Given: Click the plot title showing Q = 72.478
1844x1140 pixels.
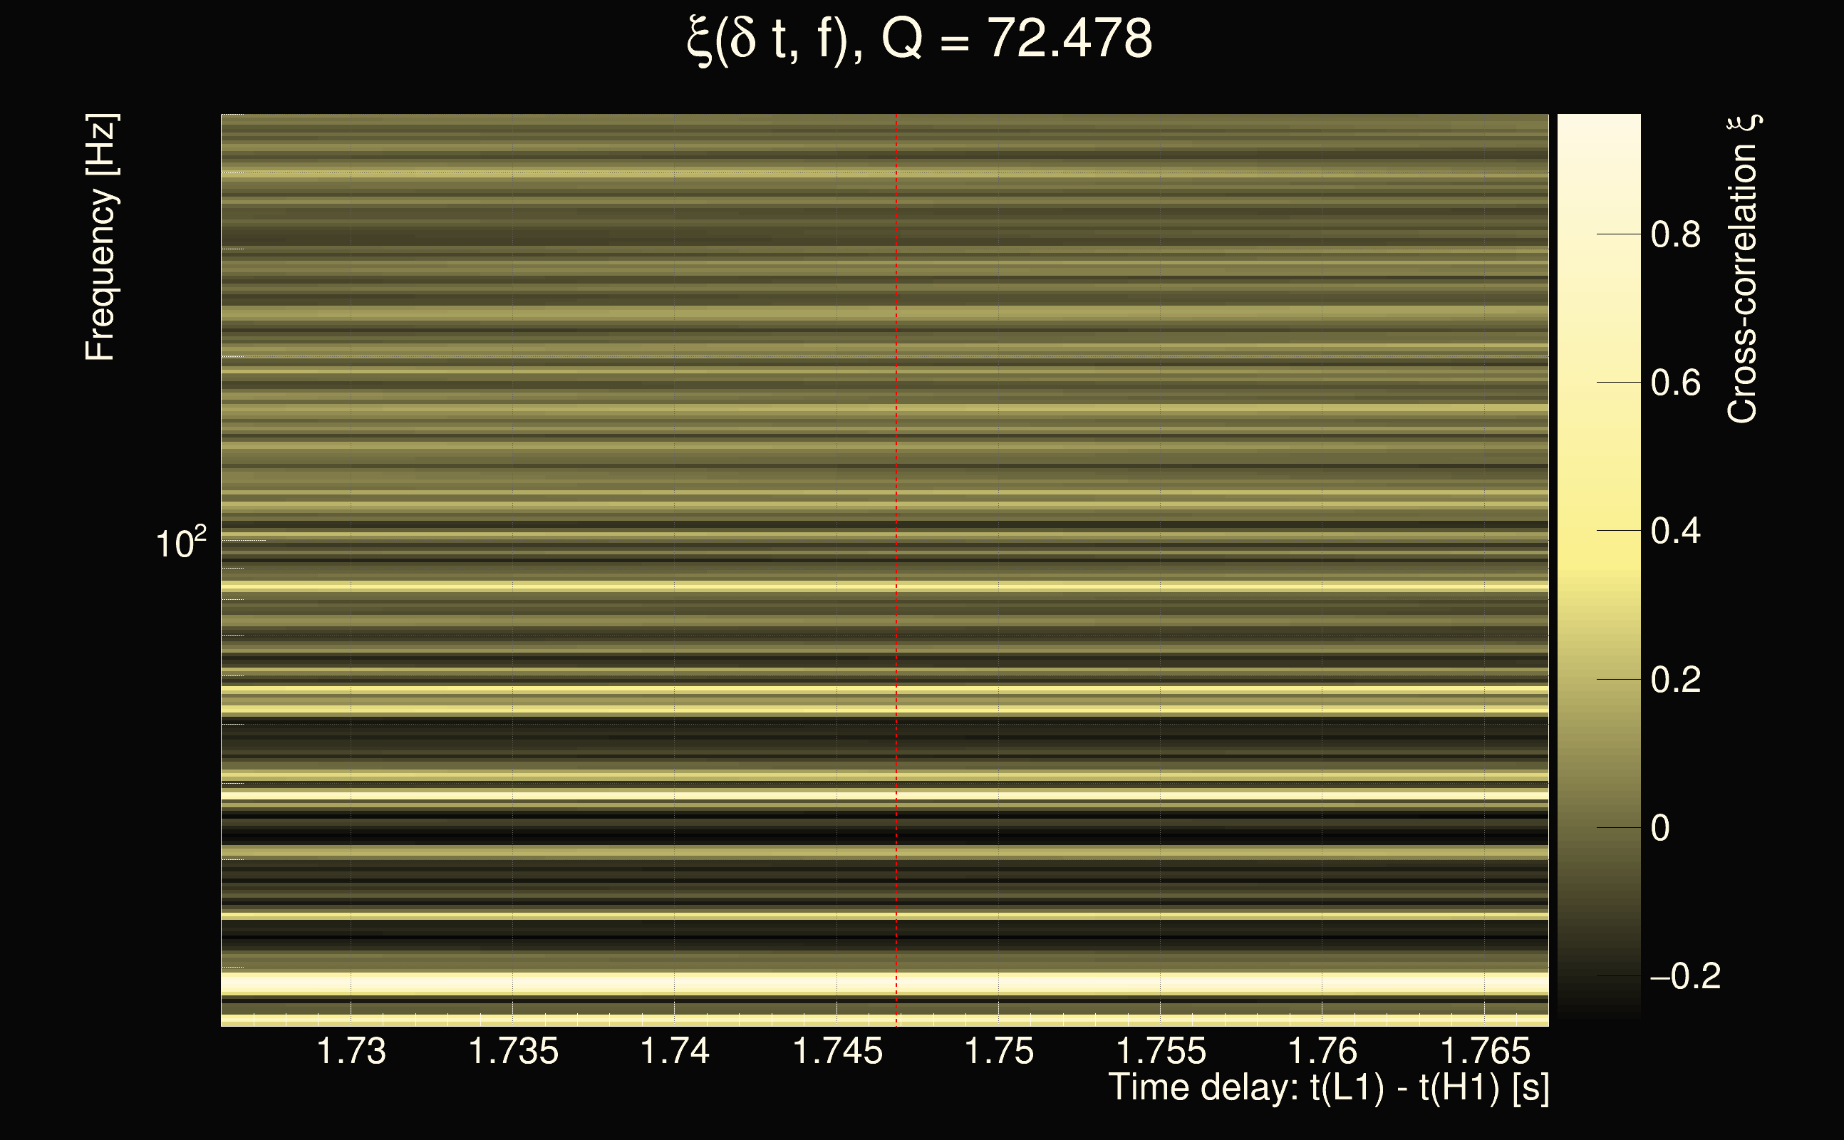Looking at the screenshot, I should point(920,39).
